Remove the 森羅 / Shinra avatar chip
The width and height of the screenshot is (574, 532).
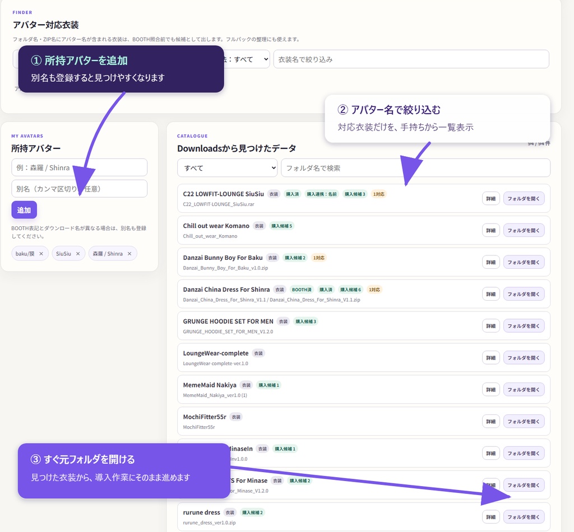point(129,254)
